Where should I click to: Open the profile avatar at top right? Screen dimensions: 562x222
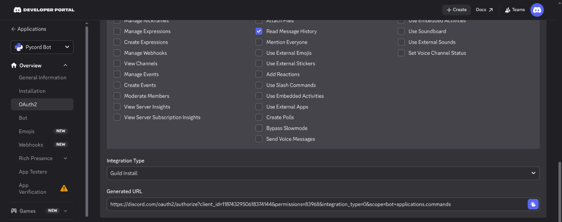point(537,10)
